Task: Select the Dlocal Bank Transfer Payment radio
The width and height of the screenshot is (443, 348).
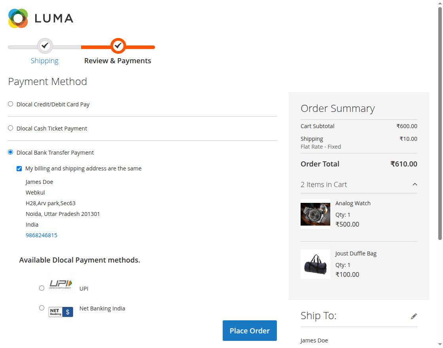Action: coord(11,152)
